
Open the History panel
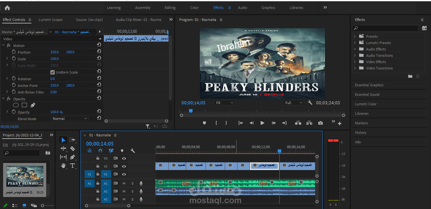pyautogui.click(x=361, y=133)
